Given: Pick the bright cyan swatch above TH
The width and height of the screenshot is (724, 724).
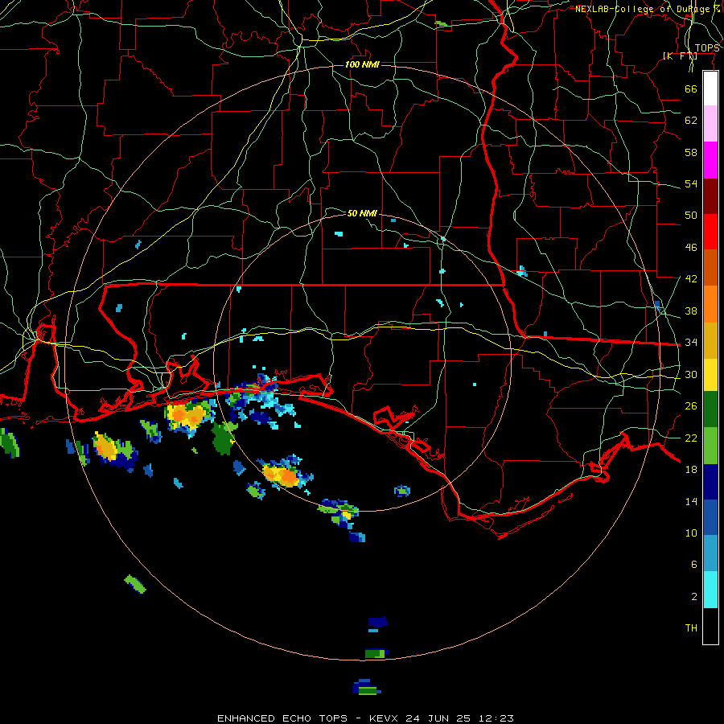Looking at the screenshot, I should (710, 590).
